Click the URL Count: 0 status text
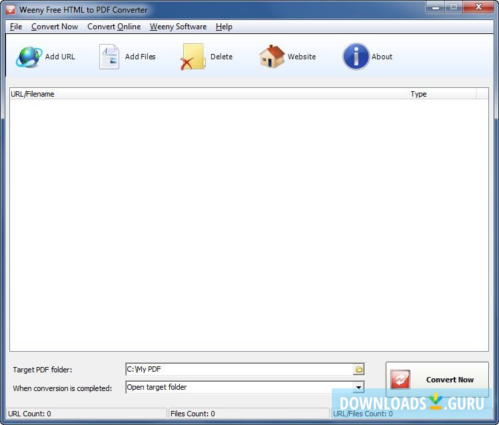This screenshot has height=425, width=499. tap(29, 414)
